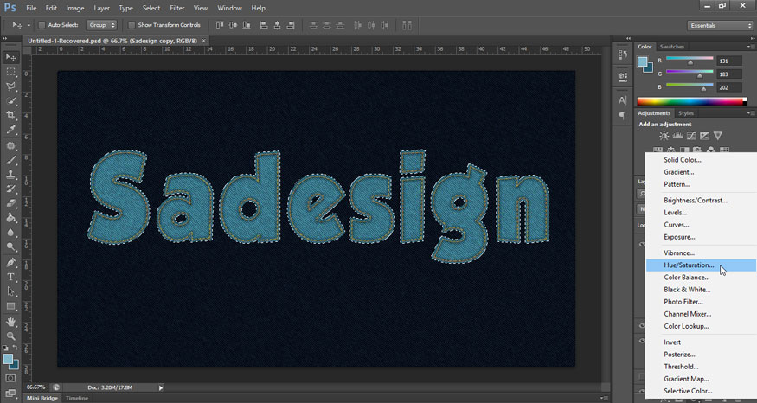Select the Brush tool
The image size is (757, 403).
point(10,160)
